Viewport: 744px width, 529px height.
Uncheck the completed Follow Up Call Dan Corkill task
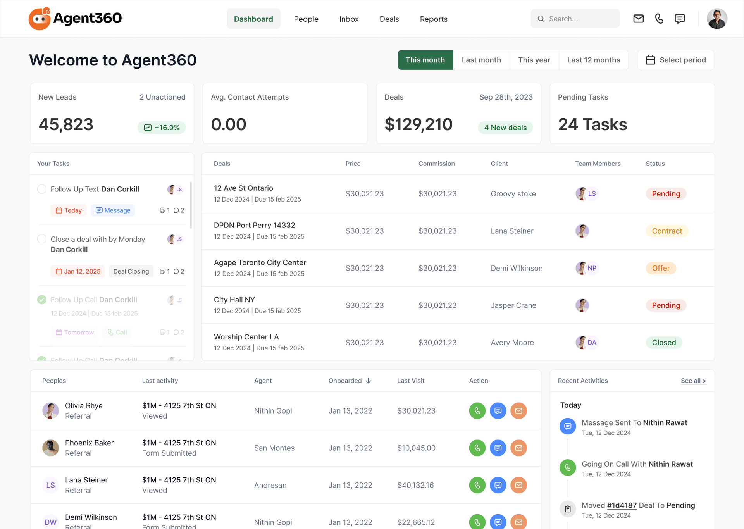(x=42, y=300)
